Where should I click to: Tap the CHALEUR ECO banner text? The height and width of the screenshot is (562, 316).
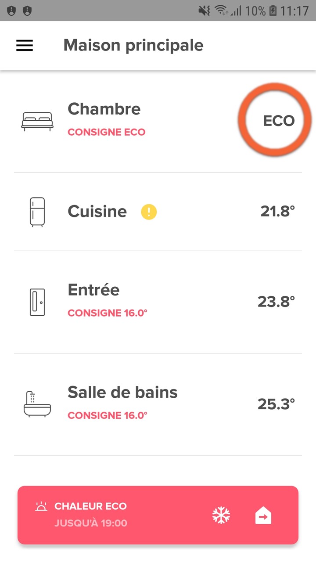(90, 506)
